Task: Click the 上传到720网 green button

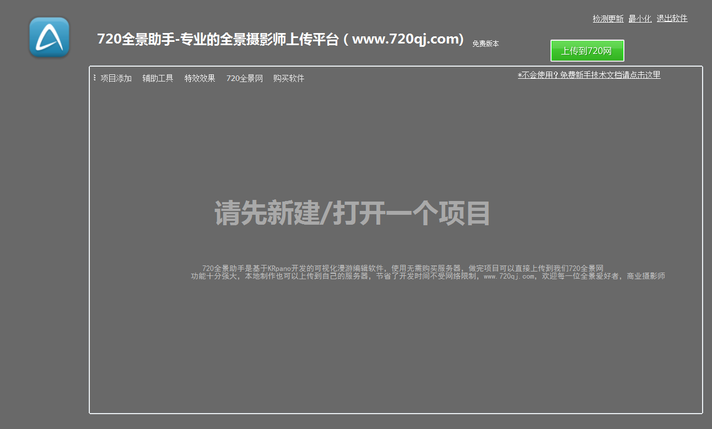Action: click(587, 50)
